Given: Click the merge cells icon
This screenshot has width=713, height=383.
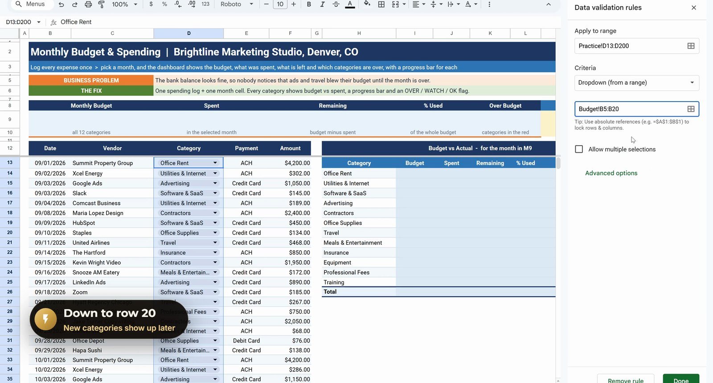Looking at the screenshot, I should point(395,4).
